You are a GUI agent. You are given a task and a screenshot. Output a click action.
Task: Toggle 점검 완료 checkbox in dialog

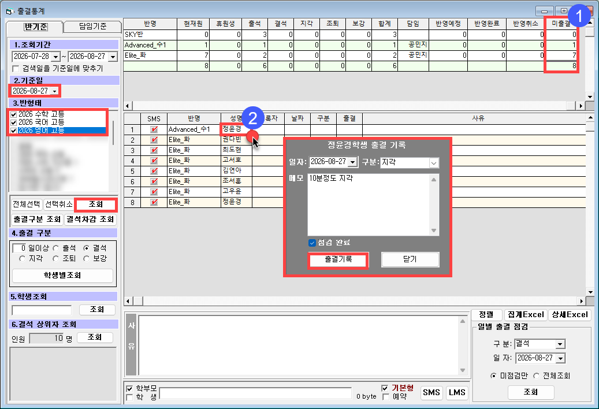pos(312,243)
